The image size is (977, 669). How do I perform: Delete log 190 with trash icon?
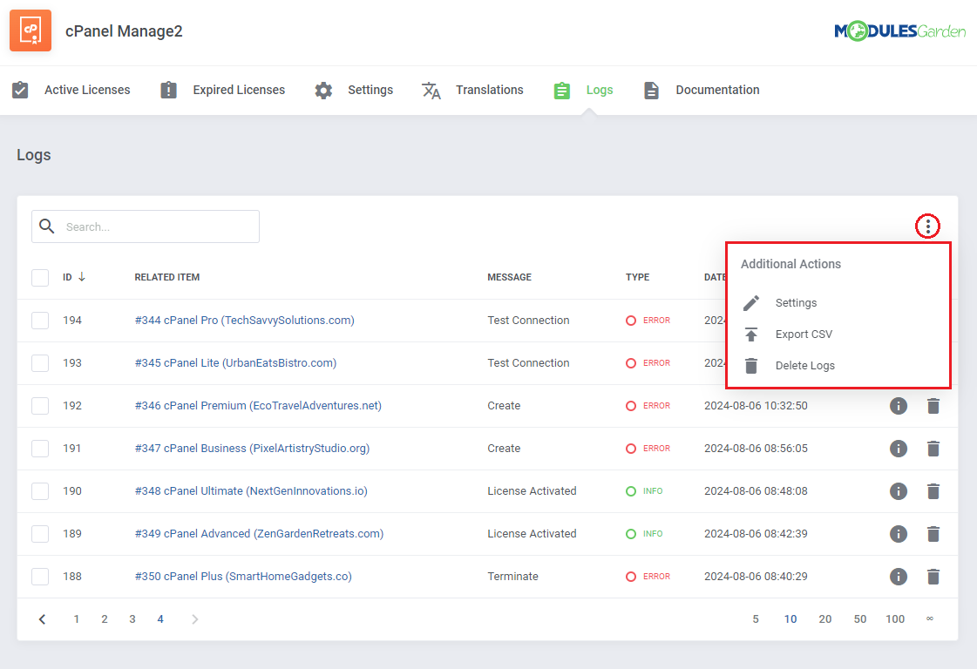(x=933, y=491)
